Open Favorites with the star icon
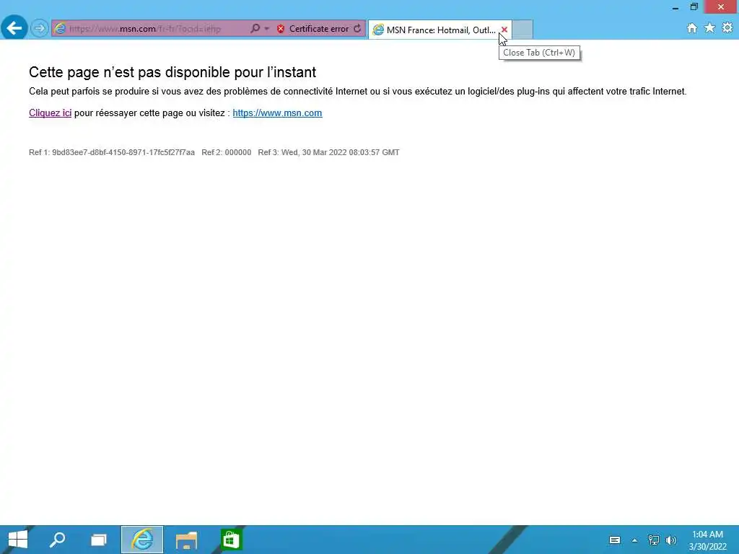This screenshot has width=739, height=554. tap(710, 28)
